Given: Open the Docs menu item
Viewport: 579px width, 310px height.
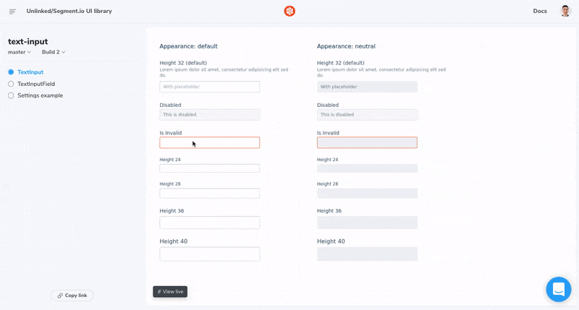Looking at the screenshot, I should click(539, 11).
